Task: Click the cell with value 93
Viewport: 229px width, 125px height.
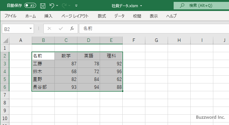Action: [x=66, y=87]
